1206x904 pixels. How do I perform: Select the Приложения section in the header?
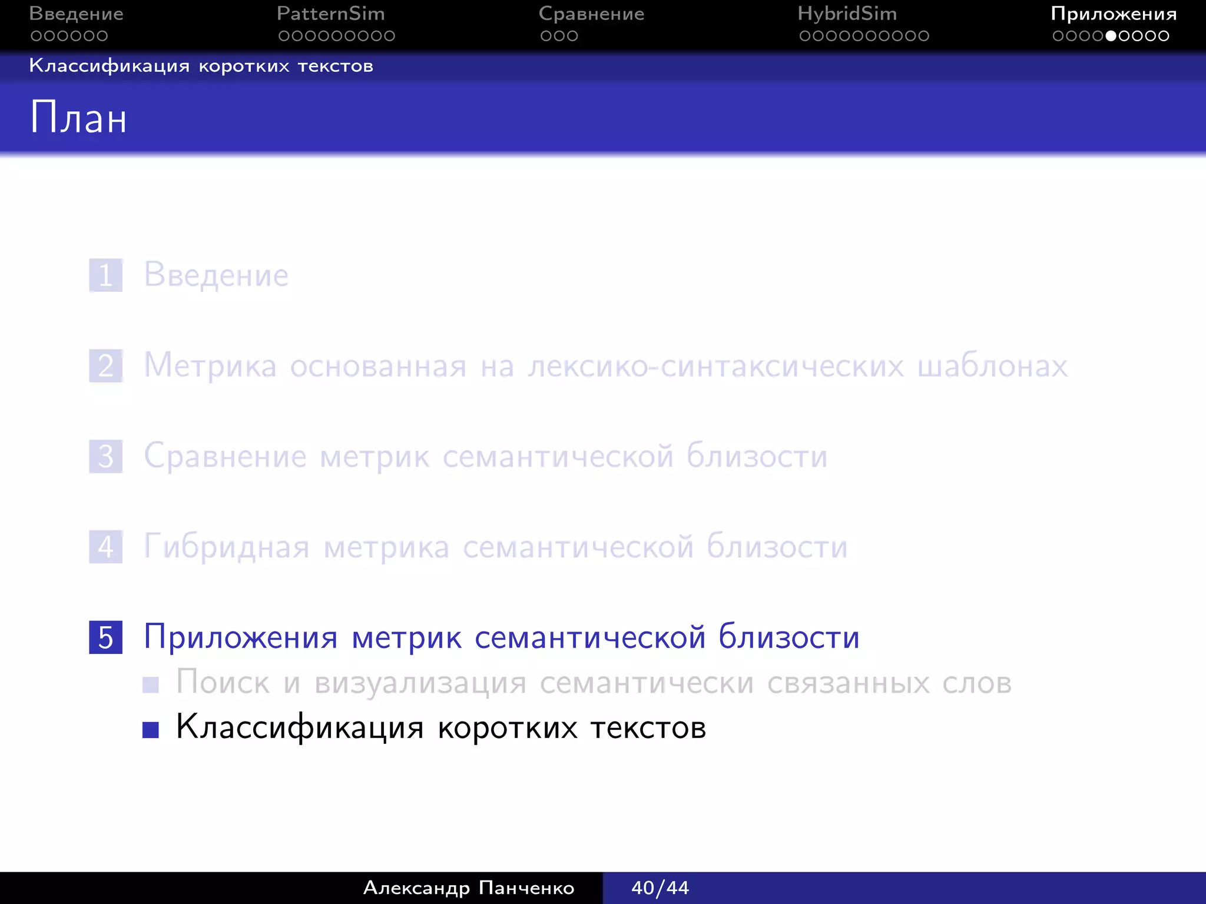click(1114, 14)
